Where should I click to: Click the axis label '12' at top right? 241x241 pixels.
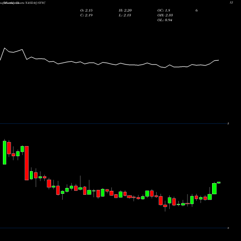(x=231, y=3)
